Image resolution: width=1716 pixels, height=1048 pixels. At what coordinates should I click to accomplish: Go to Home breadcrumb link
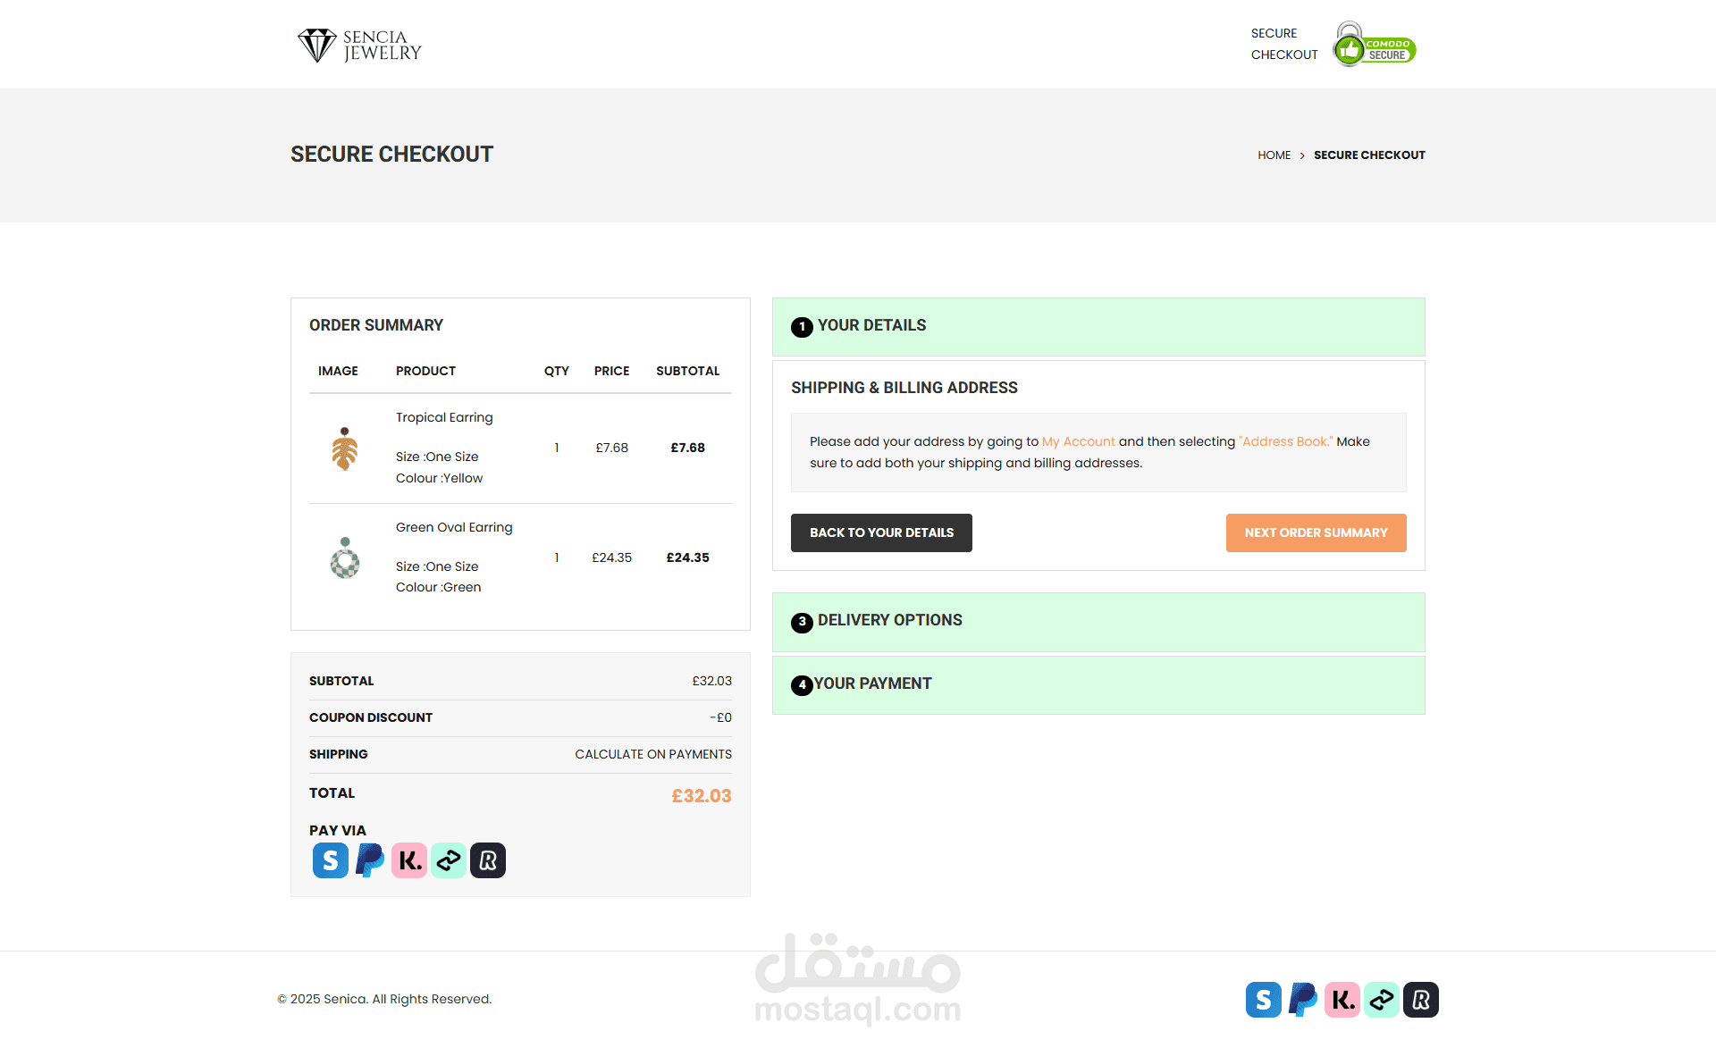pos(1274,155)
